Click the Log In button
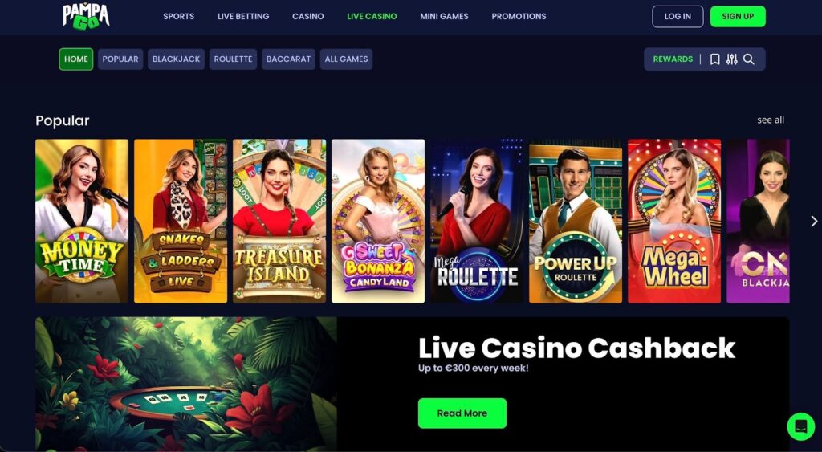Image resolution: width=822 pixels, height=452 pixels. tap(678, 16)
